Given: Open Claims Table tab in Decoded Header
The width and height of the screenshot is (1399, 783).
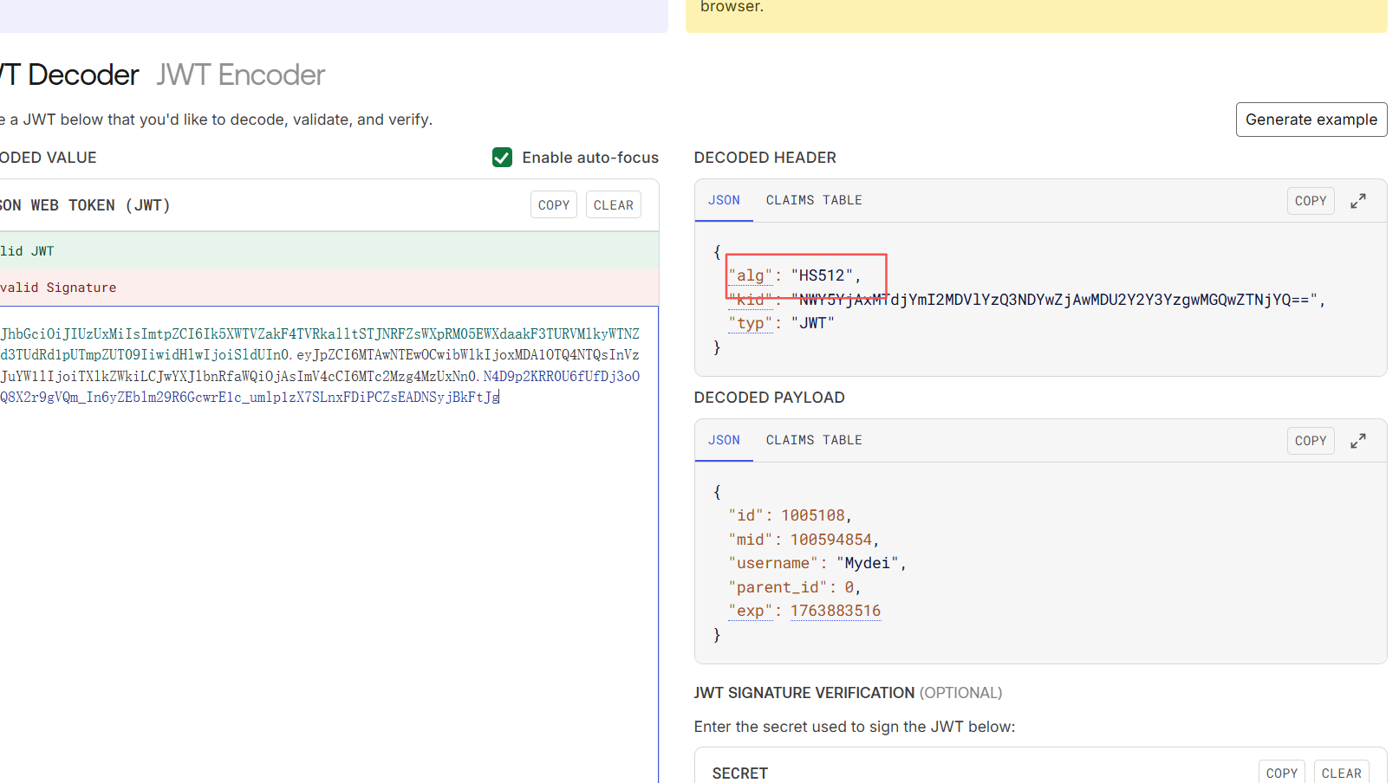Looking at the screenshot, I should point(814,200).
